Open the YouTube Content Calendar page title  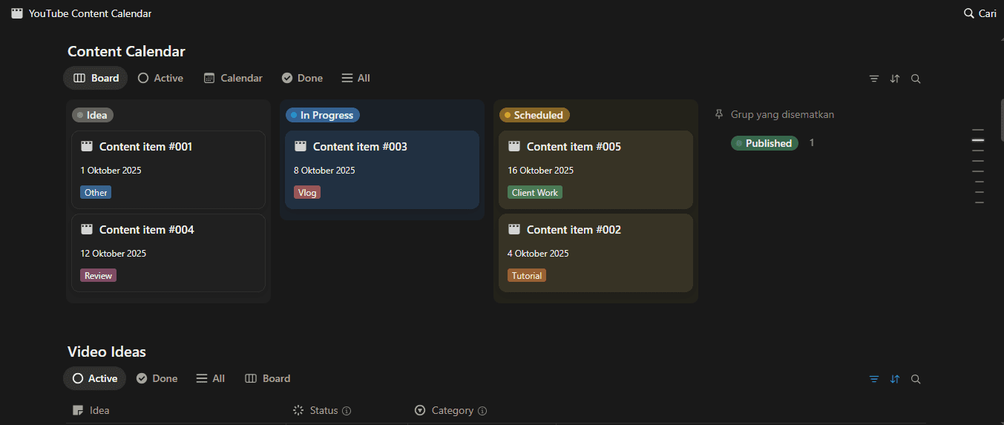89,13
